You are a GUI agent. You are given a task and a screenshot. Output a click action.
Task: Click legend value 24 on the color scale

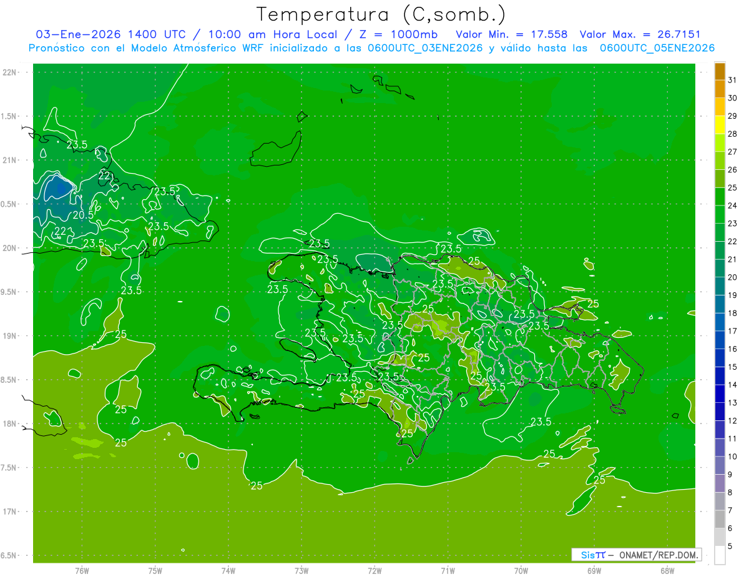click(x=733, y=205)
